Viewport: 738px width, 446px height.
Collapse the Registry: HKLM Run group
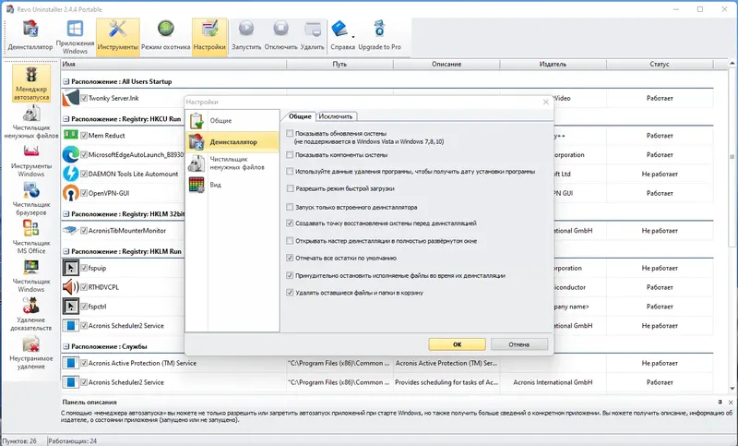(66, 251)
